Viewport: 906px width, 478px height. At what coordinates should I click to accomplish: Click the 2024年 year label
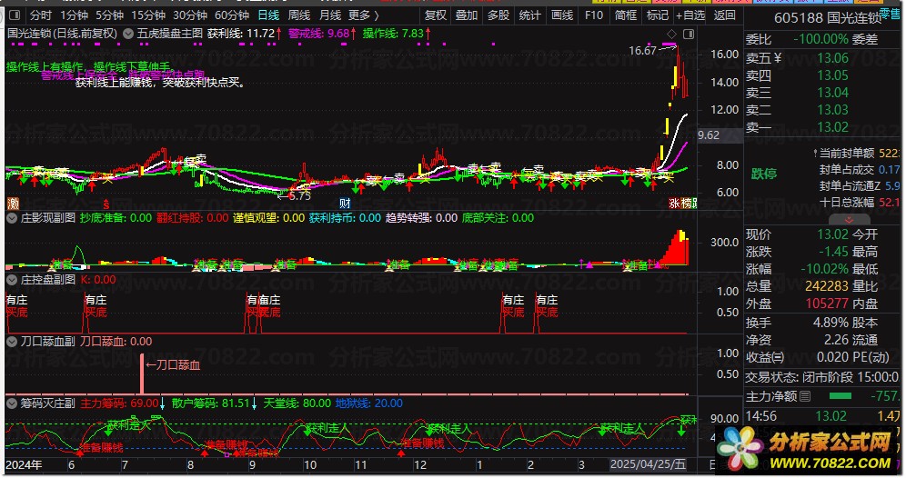24,464
